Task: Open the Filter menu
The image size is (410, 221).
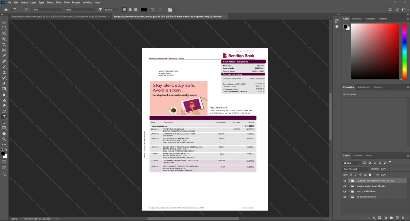Action: click(59, 2)
